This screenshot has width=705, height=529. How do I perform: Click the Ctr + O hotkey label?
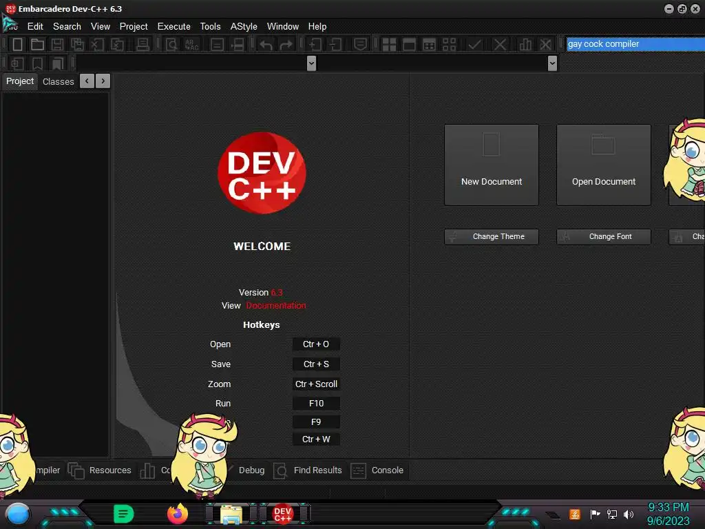[316, 344]
